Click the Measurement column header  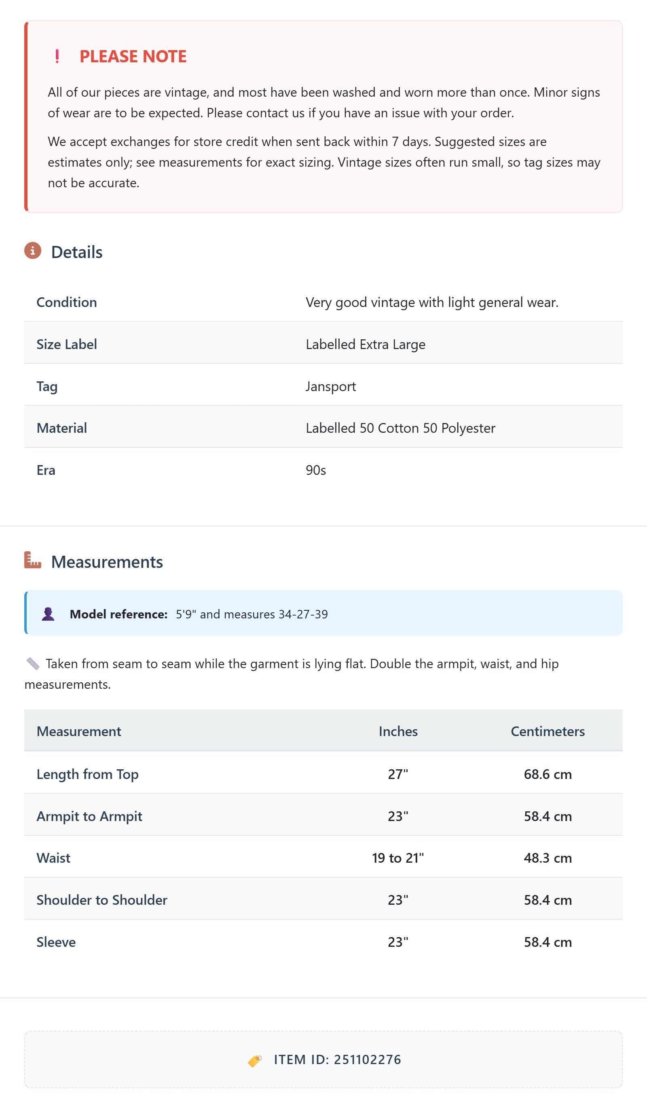79,731
